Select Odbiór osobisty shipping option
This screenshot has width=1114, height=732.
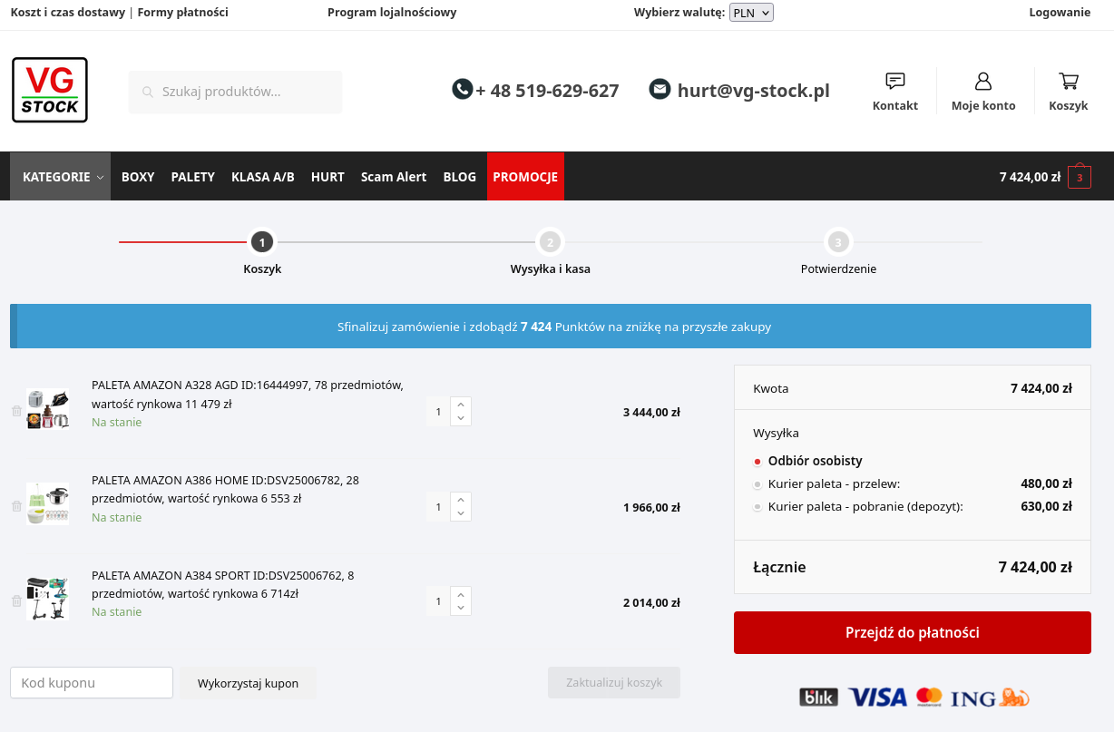pyautogui.click(x=757, y=462)
